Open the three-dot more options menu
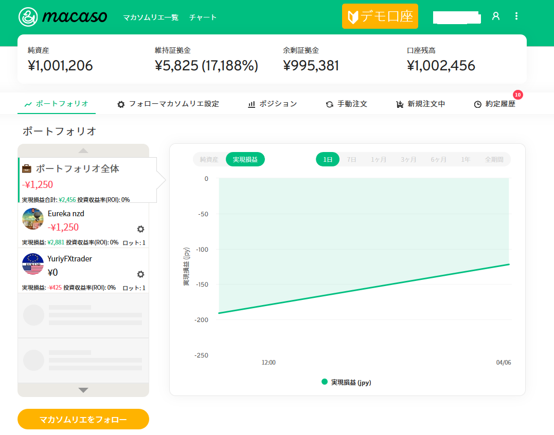554x435 pixels. coord(516,16)
